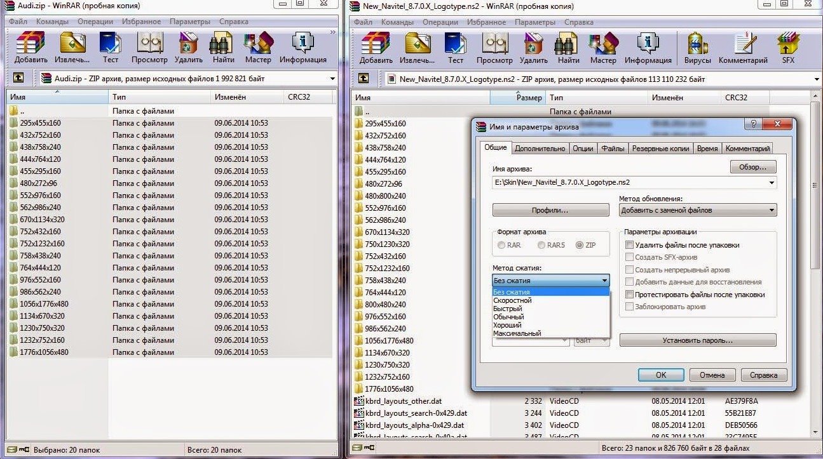Go up one folder in Audi.zip window
823x459 pixels.
point(19,78)
